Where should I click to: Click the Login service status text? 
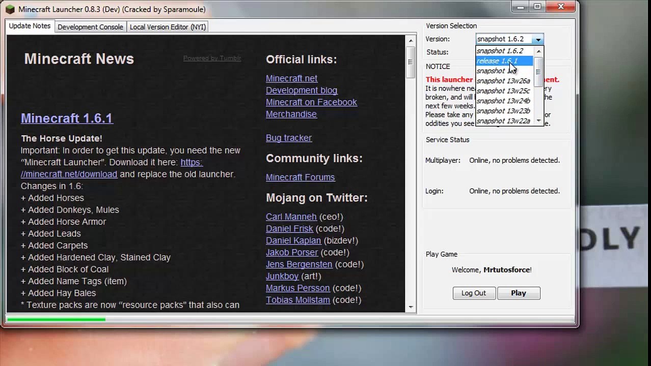point(514,191)
